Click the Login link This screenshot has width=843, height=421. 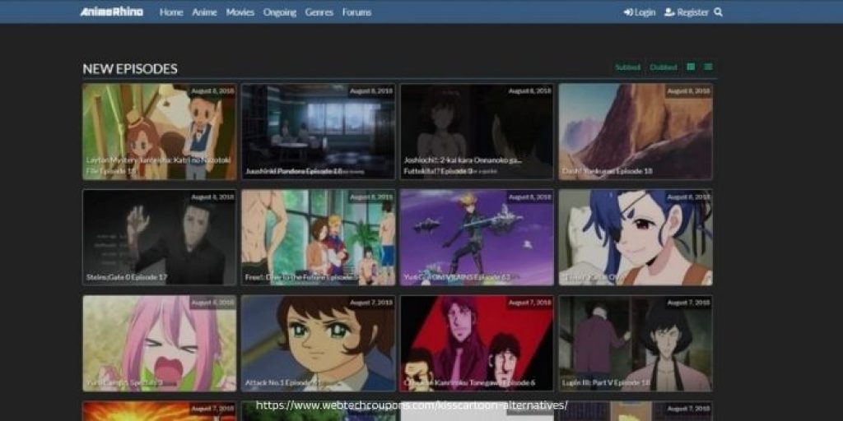coord(639,12)
